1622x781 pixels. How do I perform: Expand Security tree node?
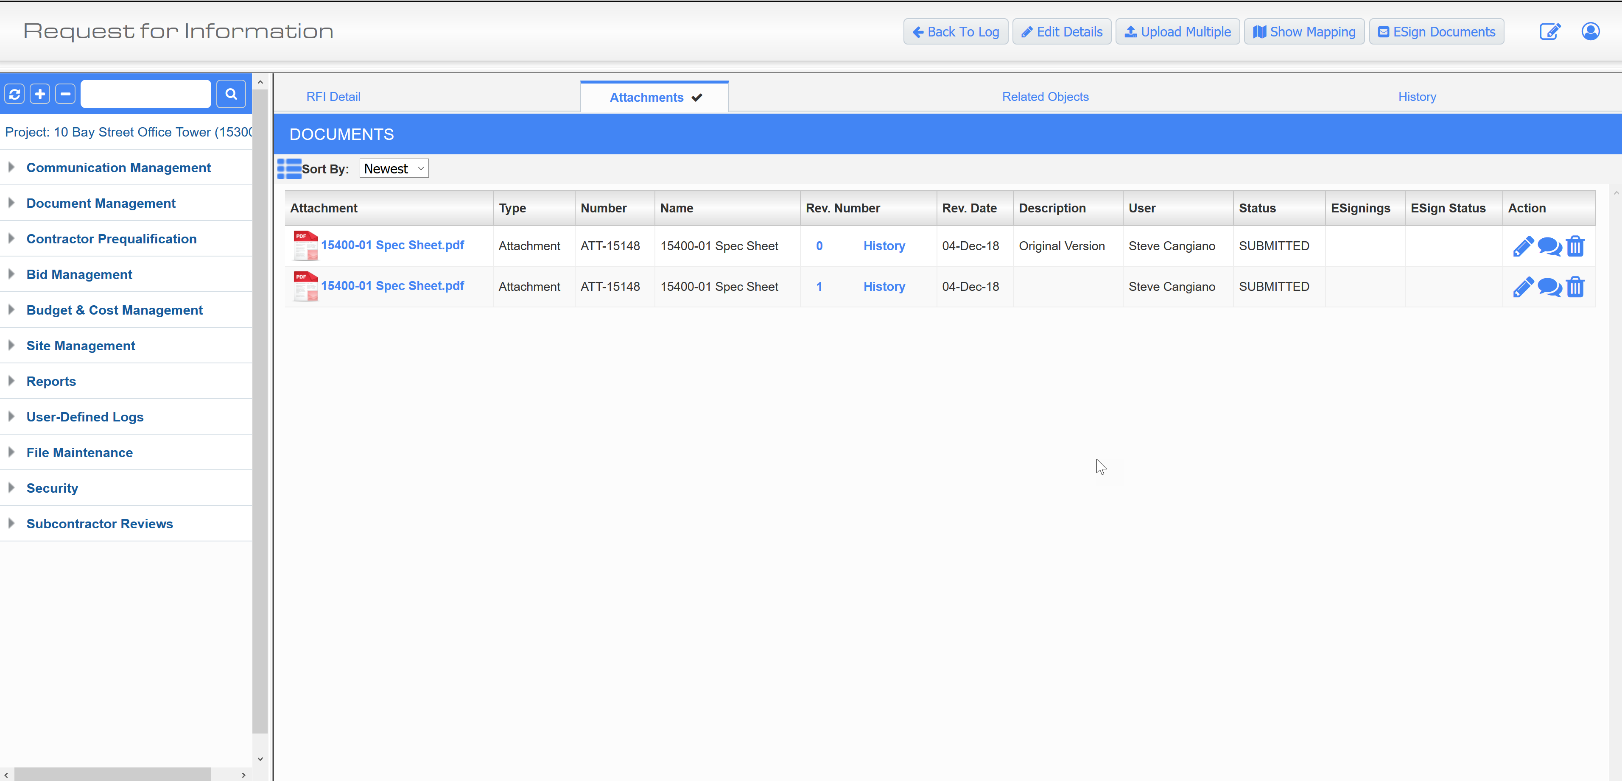[x=11, y=488]
